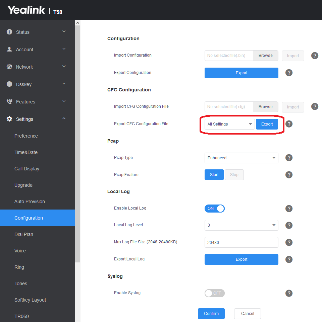Click the help icon for Max Log File Size
This screenshot has height=322, width=322.
(289, 242)
